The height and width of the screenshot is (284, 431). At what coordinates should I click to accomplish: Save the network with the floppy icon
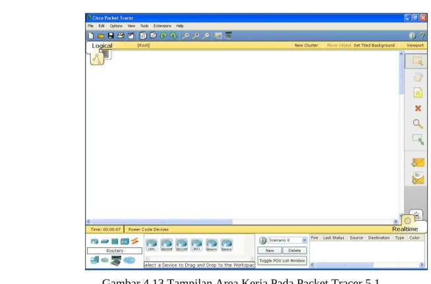(x=111, y=35)
